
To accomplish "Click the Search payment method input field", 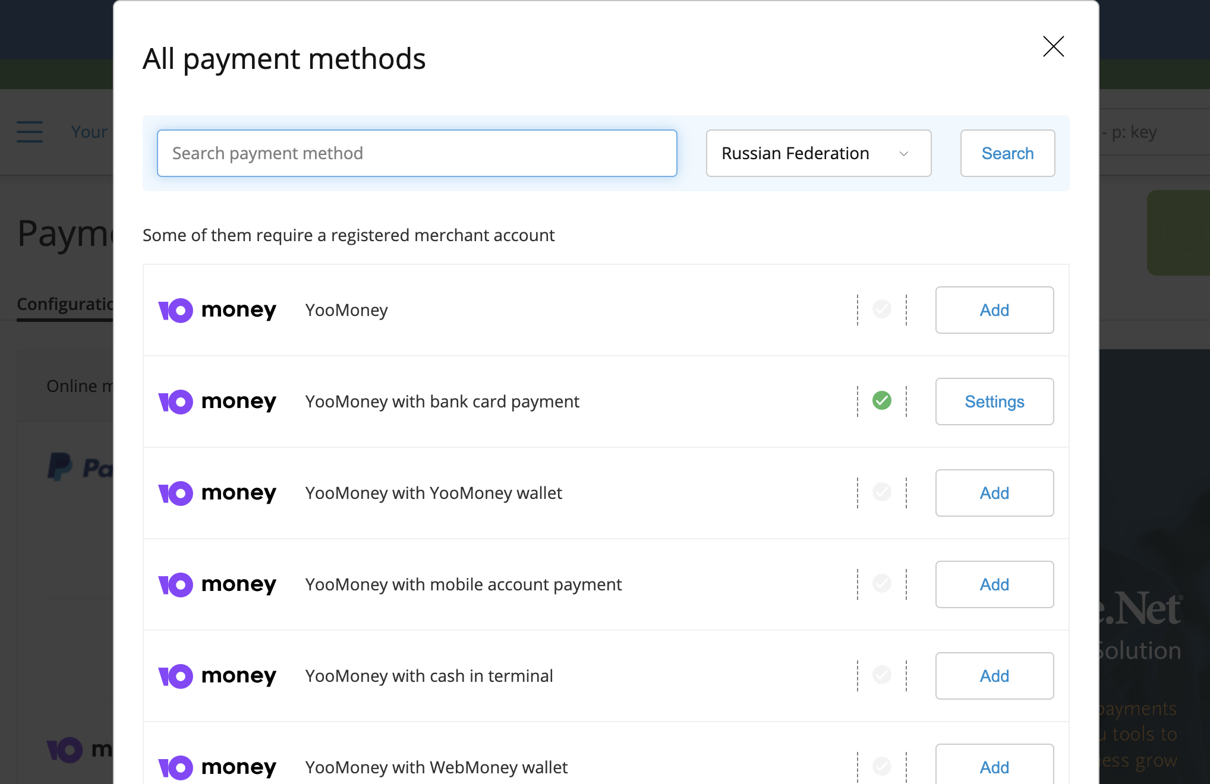I will click(417, 153).
